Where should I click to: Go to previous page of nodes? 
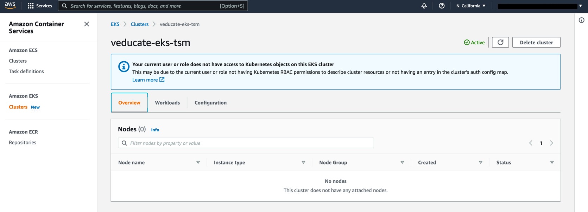coord(531,143)
